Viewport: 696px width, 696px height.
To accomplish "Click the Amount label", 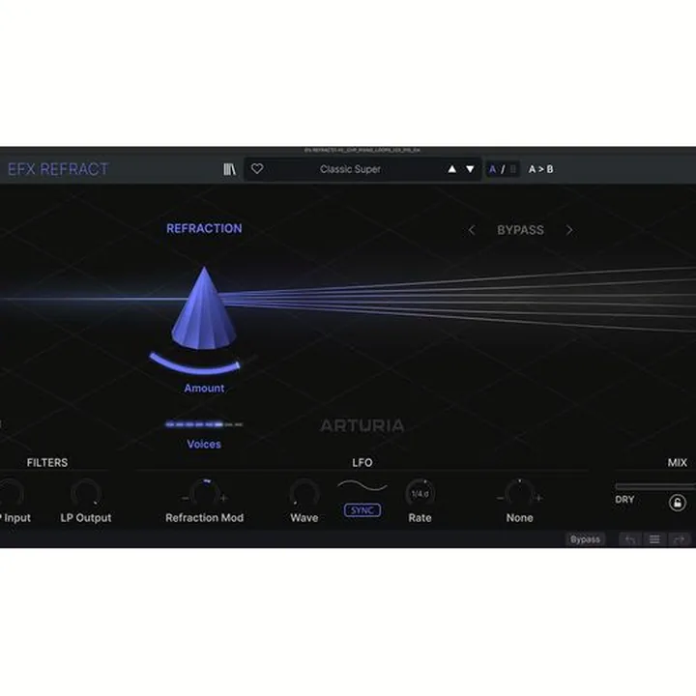I will (204, 389).
